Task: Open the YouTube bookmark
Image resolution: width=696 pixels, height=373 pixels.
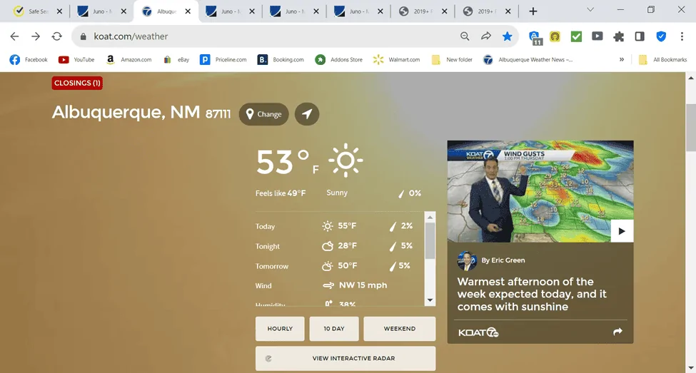Action: pos(76,59)
